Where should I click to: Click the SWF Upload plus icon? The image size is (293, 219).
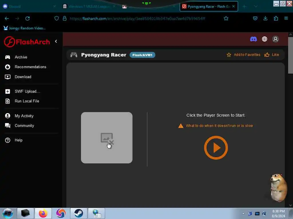click(x=8, y=91)
